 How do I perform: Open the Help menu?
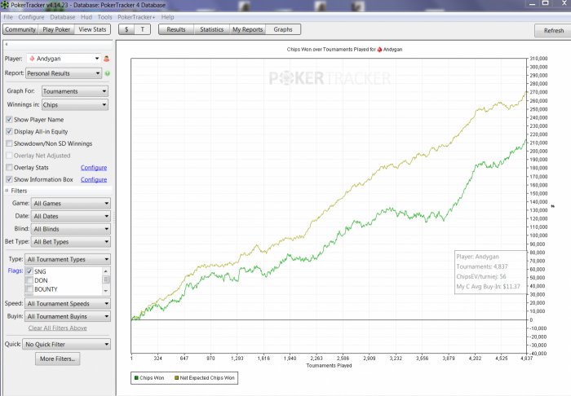[167, 17]
